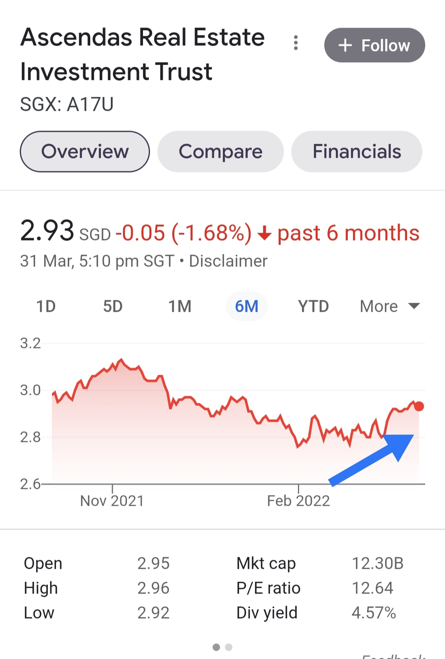
Task: Click the first pagination dot
Action: (x=216, y=647)
